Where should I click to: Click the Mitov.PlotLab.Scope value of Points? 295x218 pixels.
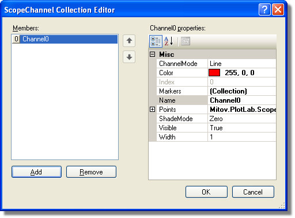pyautogui.click(x=243, y=110)
